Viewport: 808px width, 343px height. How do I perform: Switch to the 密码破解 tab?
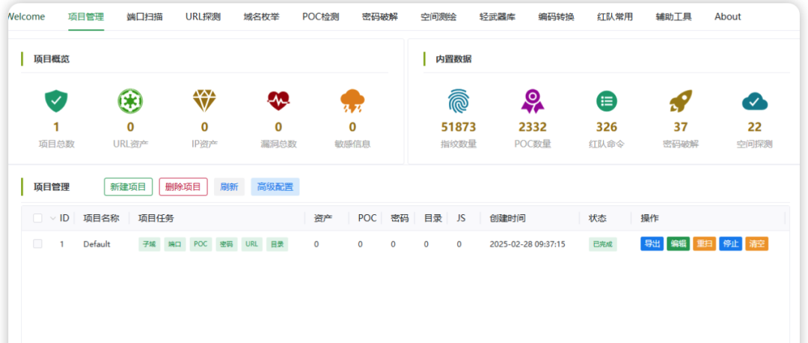(380, 16)
